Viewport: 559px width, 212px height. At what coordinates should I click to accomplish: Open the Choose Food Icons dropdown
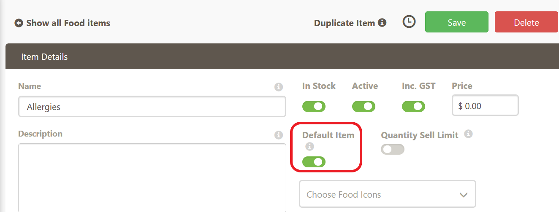pos(380,194)
